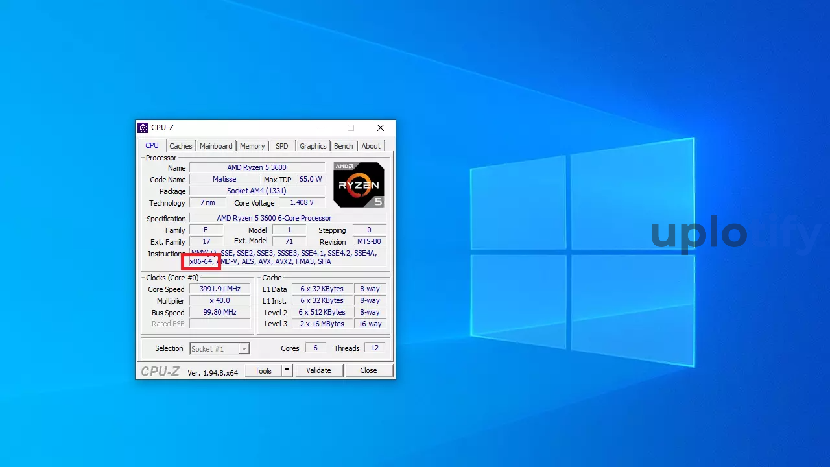Image resolution: width=830 pixels, height=467 pixels.
Task: Select the CPU tab
Action: pyautogui.click(x=152, y=145)
